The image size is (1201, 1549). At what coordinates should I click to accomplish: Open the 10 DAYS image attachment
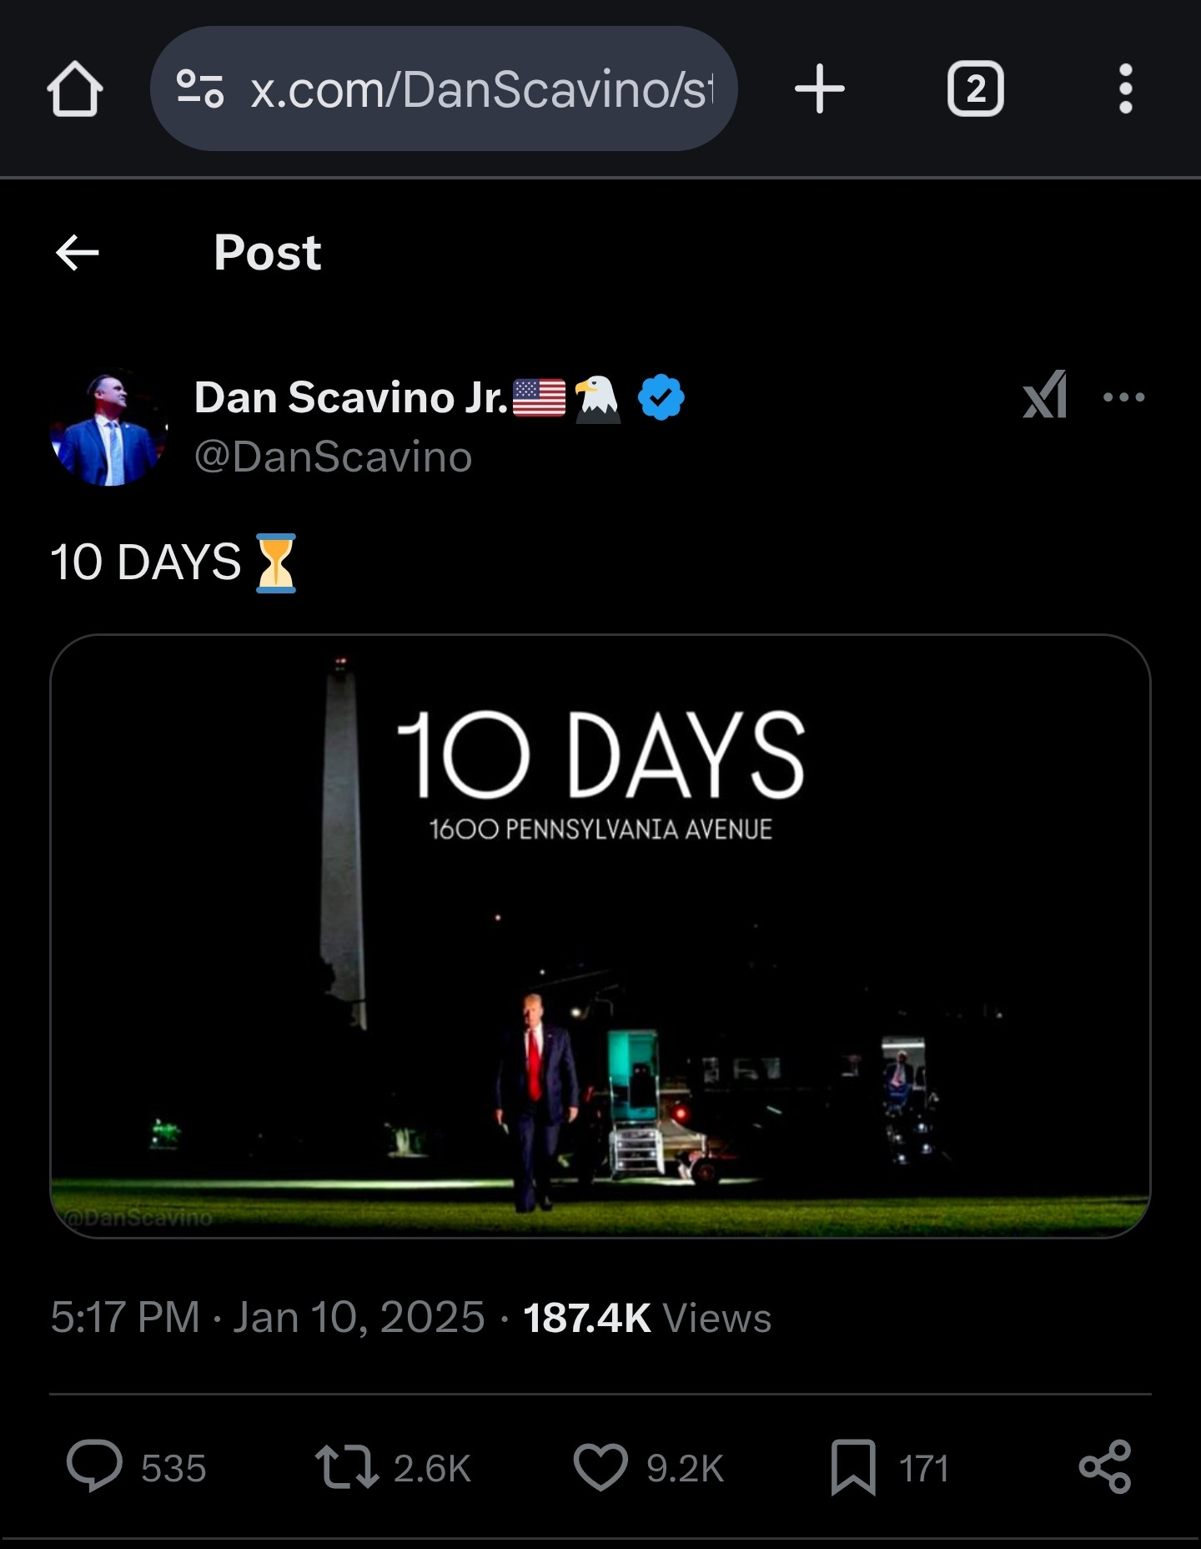600,936
